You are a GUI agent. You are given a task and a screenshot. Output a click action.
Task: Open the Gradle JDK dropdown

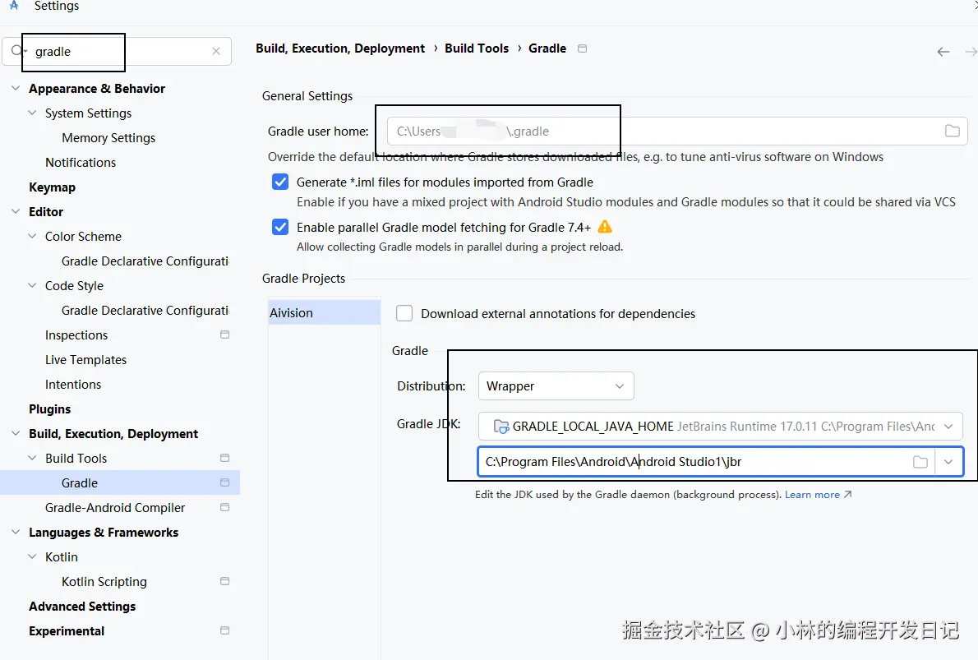click(x=721, y=427)
